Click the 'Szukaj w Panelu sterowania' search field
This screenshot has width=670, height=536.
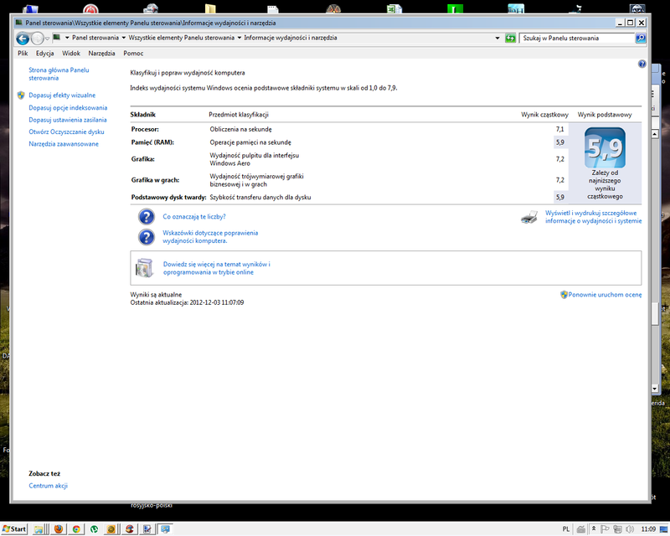(x=576, y=38)
